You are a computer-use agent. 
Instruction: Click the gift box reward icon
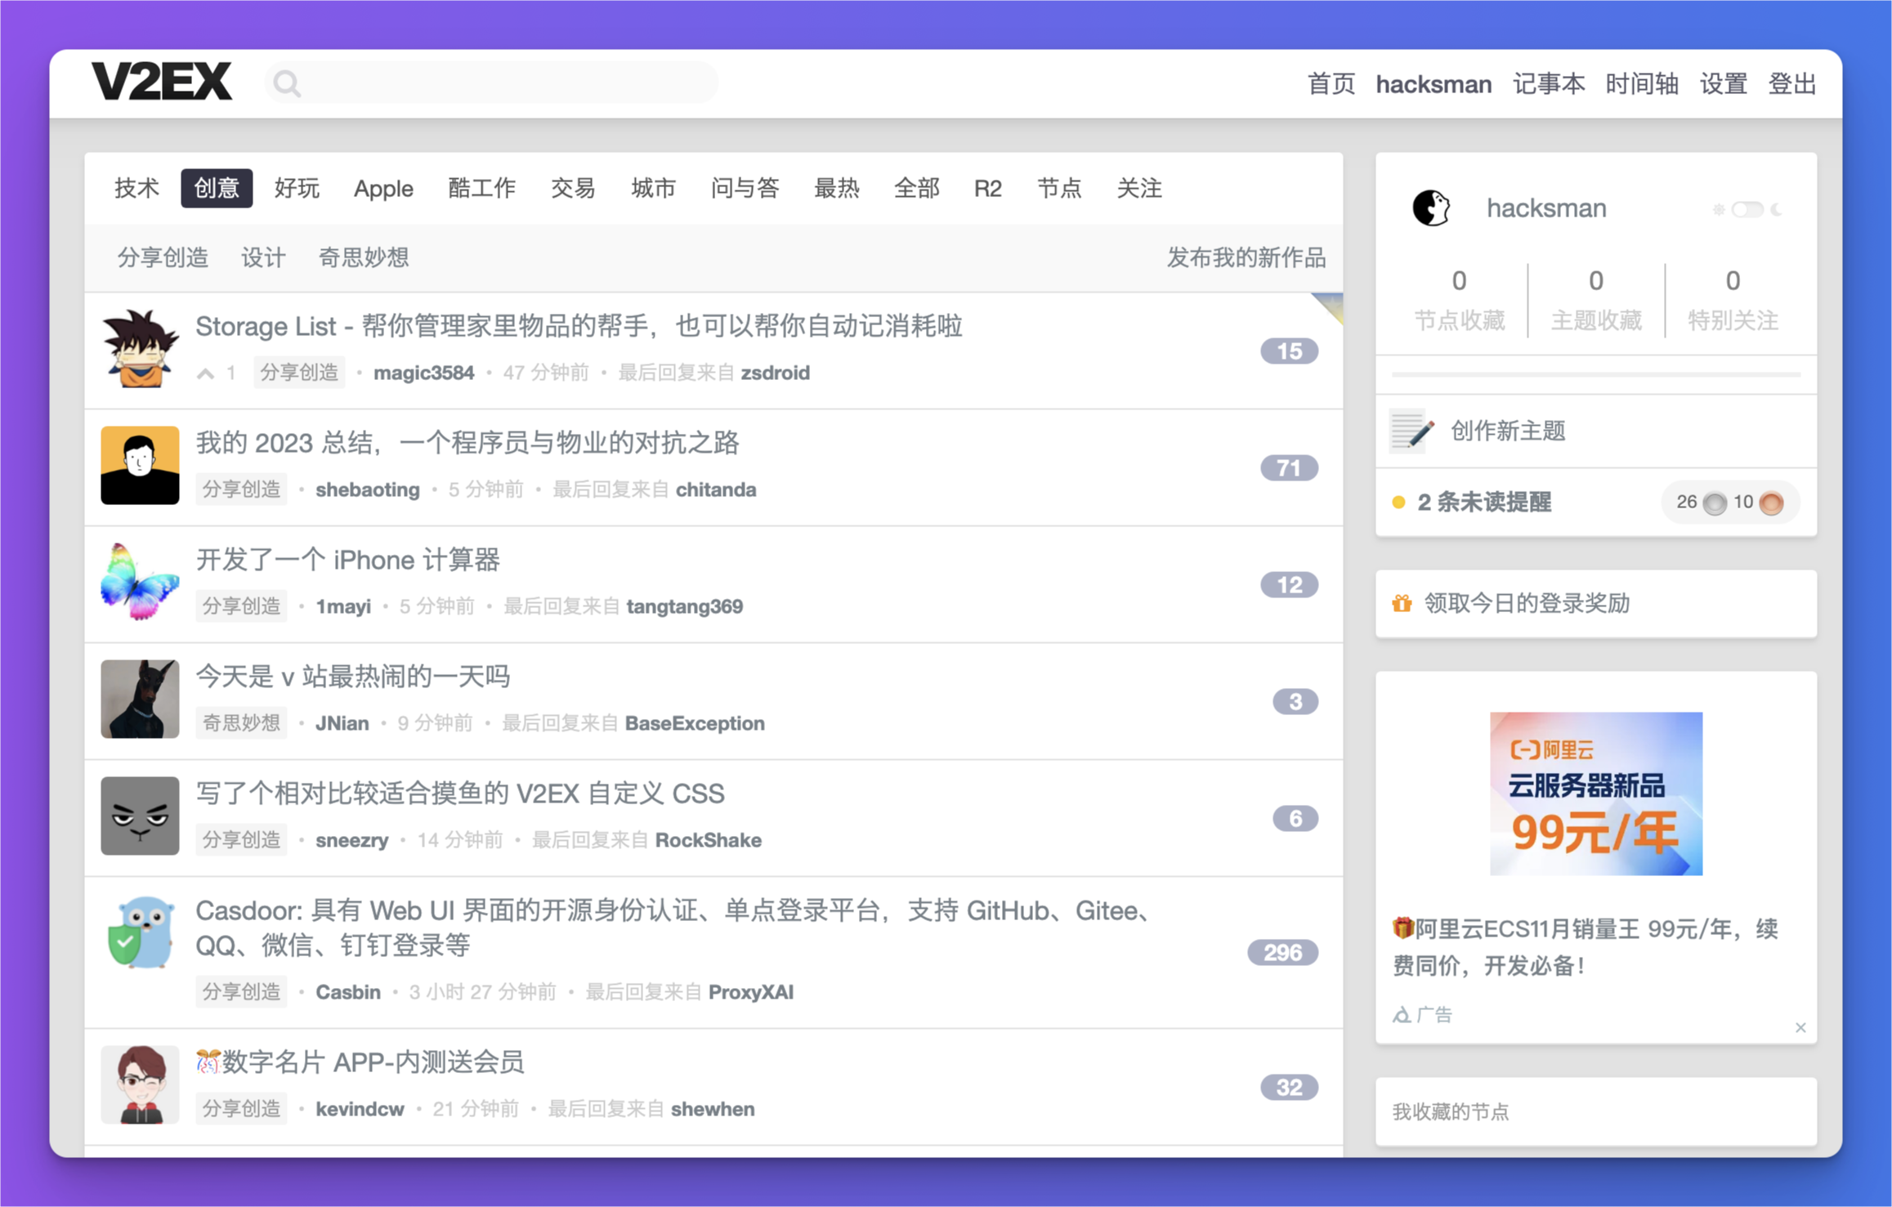(1402, 603)
